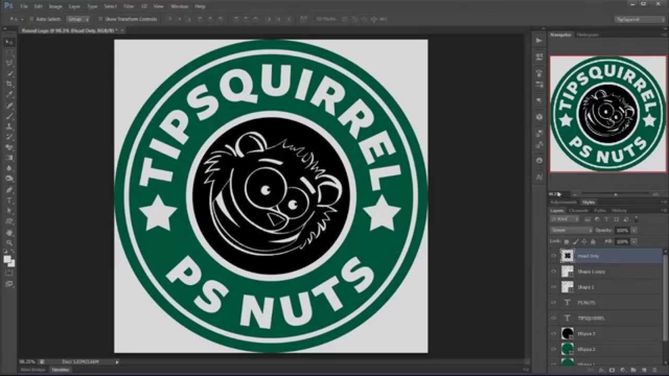Screen dimensions: 669x376
Task: Switch to the Channels tab
Action: pyautogui.click(x=579, y=210)
